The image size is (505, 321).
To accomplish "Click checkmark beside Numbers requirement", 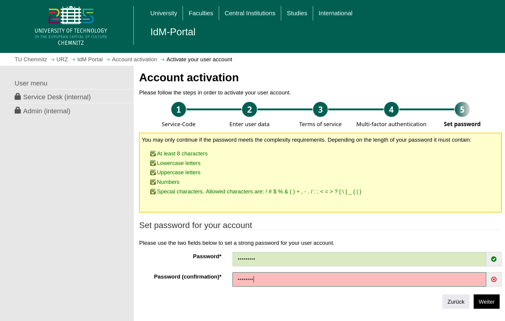I will 153,182.
